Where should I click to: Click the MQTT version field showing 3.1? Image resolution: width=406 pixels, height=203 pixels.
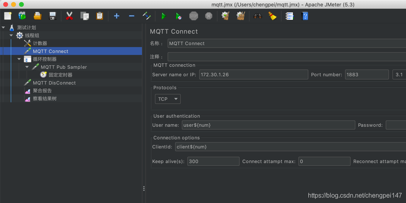point(399,75)
